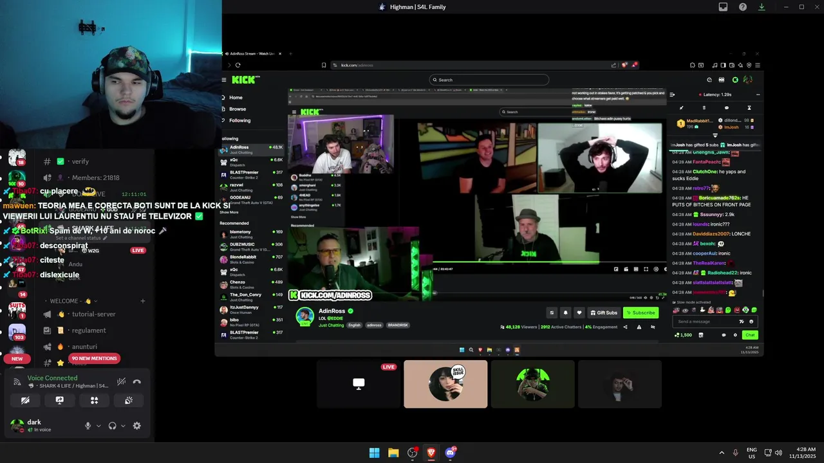
Task: Click the green download update icon
Action: (x=762, y=7)
